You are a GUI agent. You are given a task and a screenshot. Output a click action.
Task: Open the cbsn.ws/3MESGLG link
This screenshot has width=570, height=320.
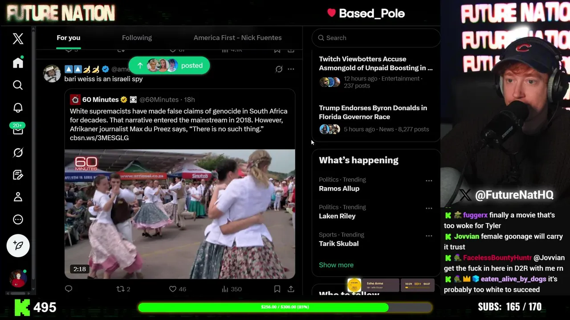pyautogui.click(x=99, y=138)
